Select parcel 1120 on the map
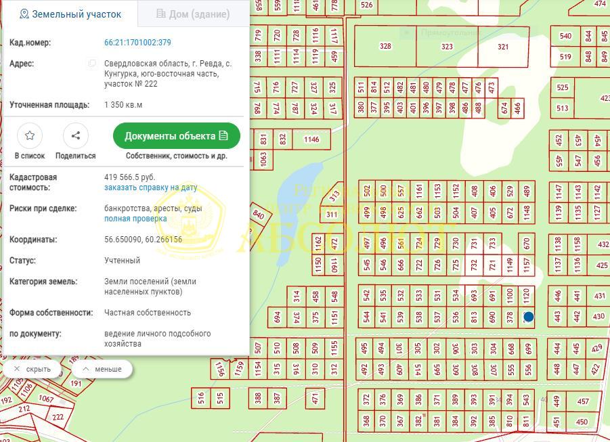The height and width of the screenshot is (442, 610). coord(527,296)
